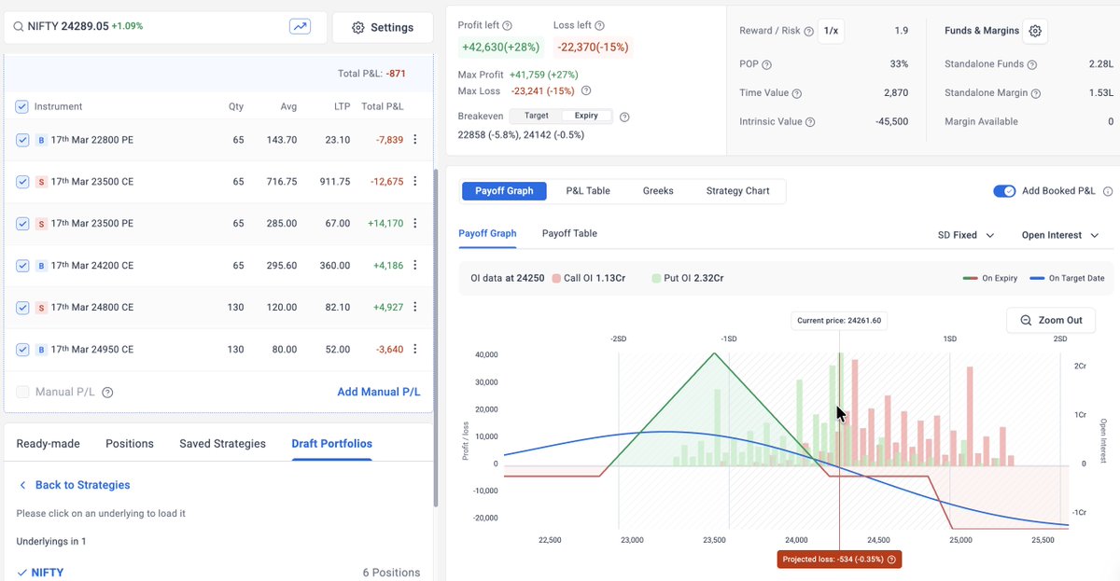This screenshot has width=1120, height=581.
Task: Click the S badge on 23500 CE row
Action: (41, 182)
